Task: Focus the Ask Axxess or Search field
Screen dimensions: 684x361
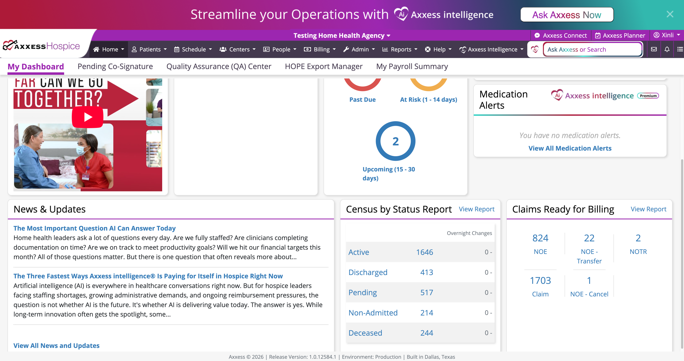Action: pos(592,49)
